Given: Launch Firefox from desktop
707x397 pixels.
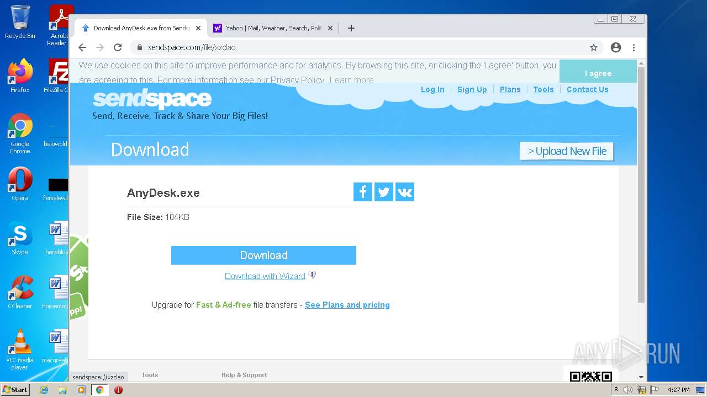Looking at the screenshot, I should coord(20,76).
